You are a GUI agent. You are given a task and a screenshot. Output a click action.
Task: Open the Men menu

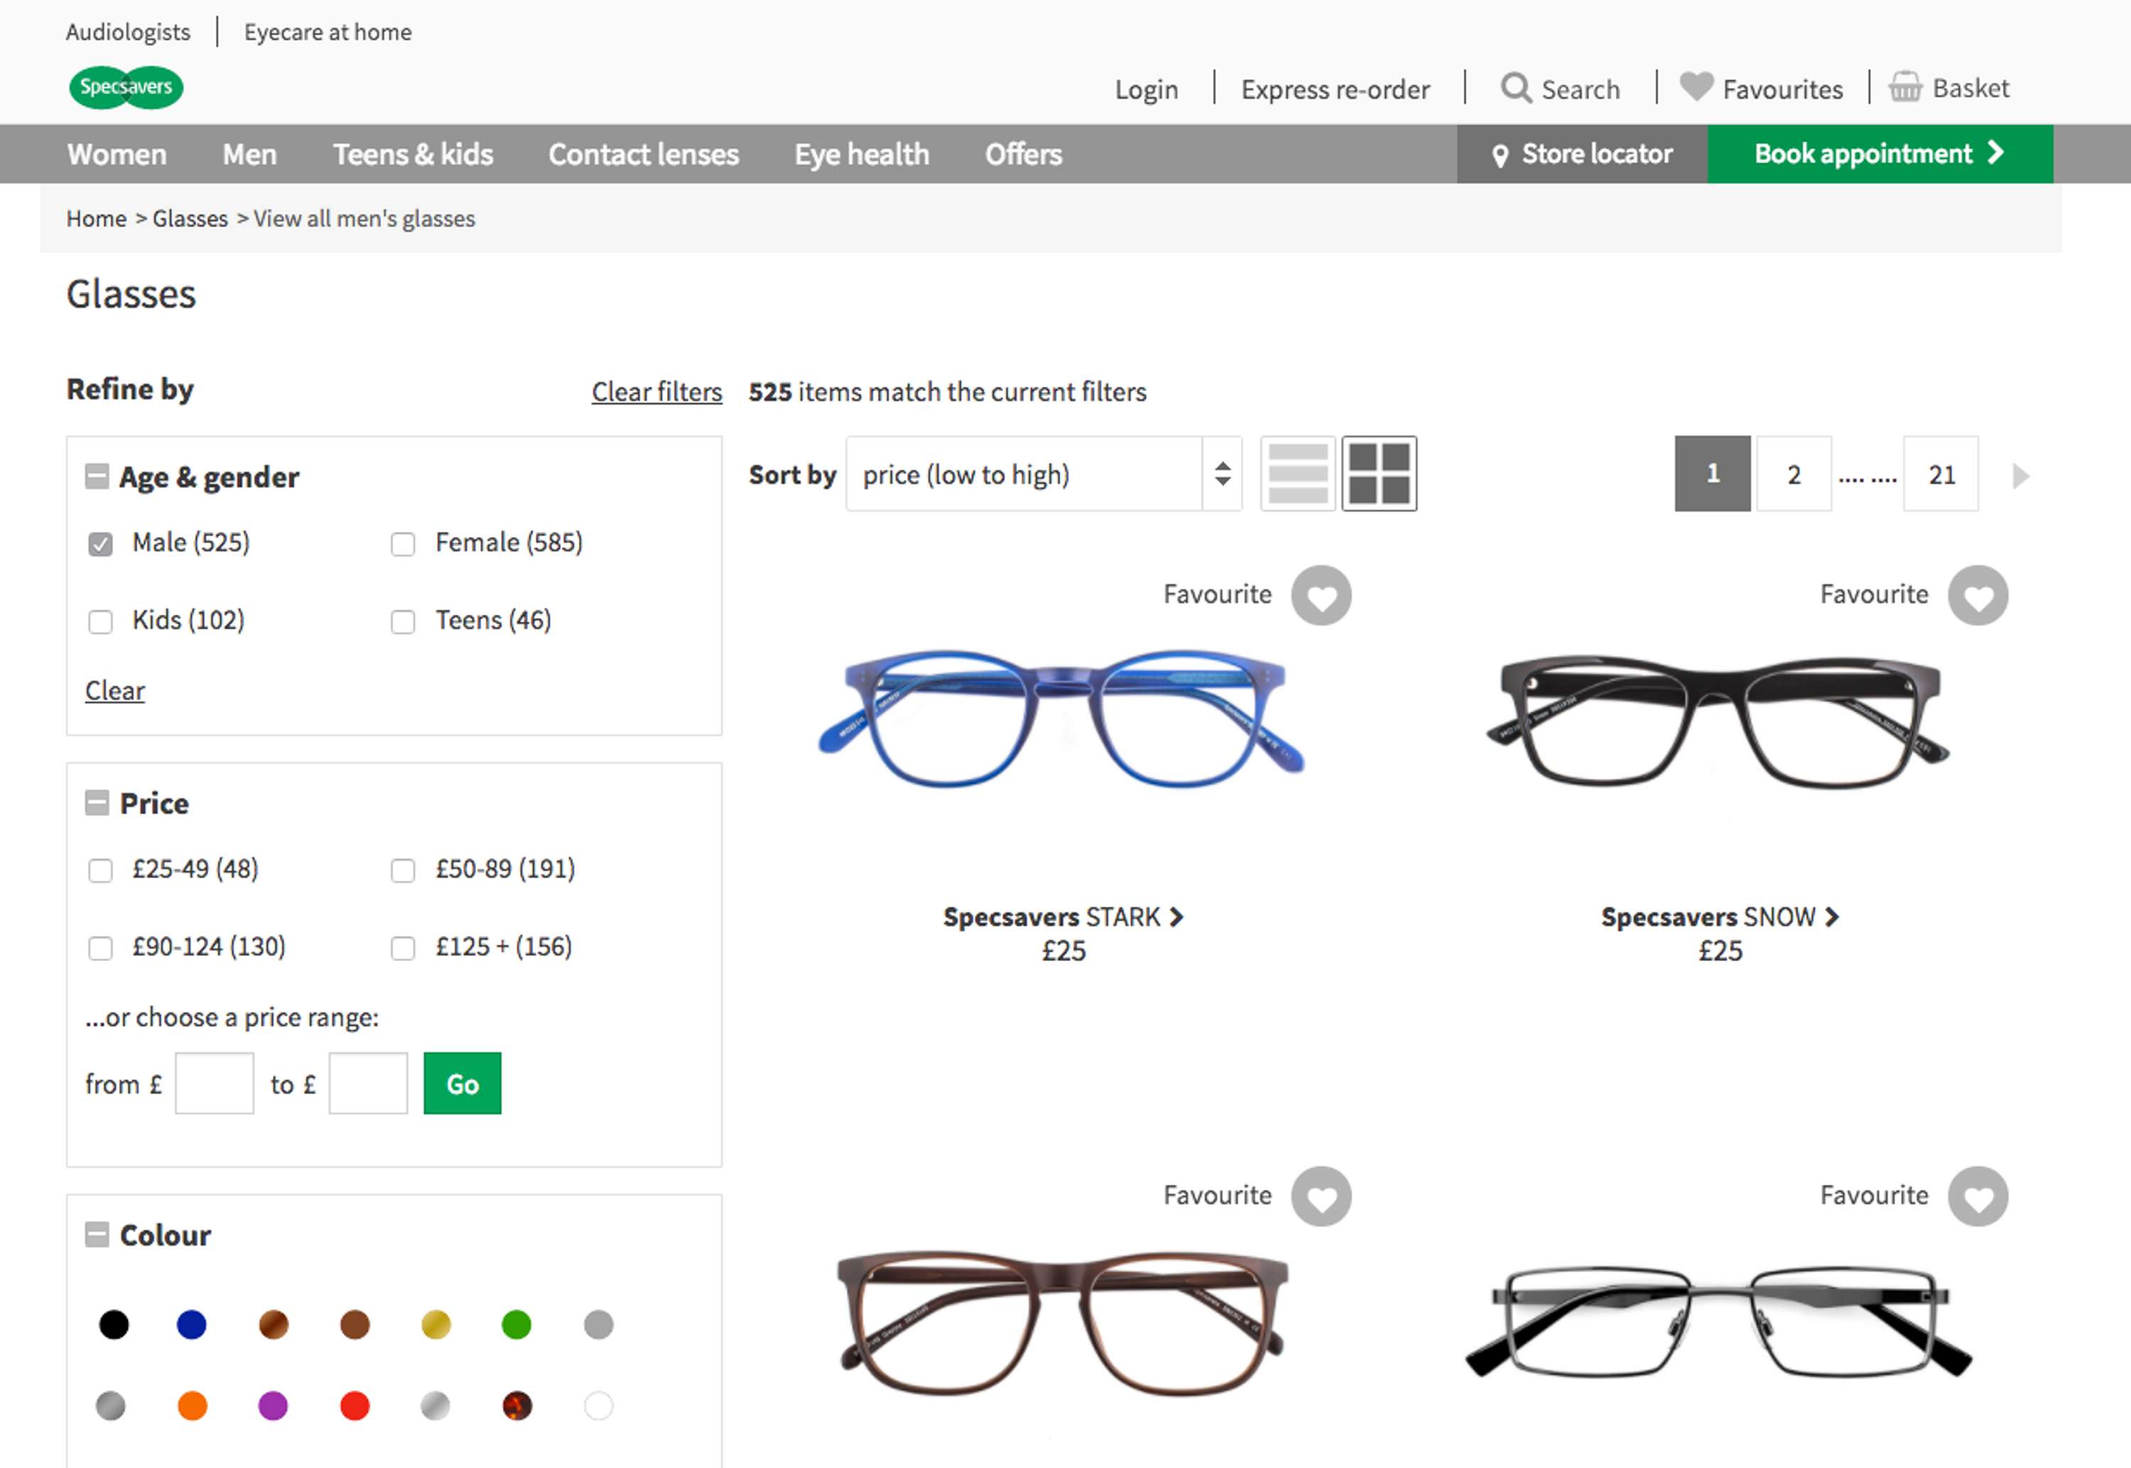click(249, 155)
